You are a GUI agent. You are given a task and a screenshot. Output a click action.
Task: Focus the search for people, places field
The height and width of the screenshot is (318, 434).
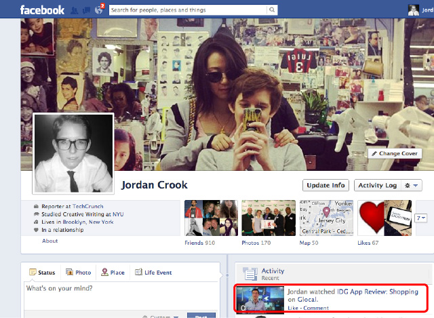[x=188, y=10]
